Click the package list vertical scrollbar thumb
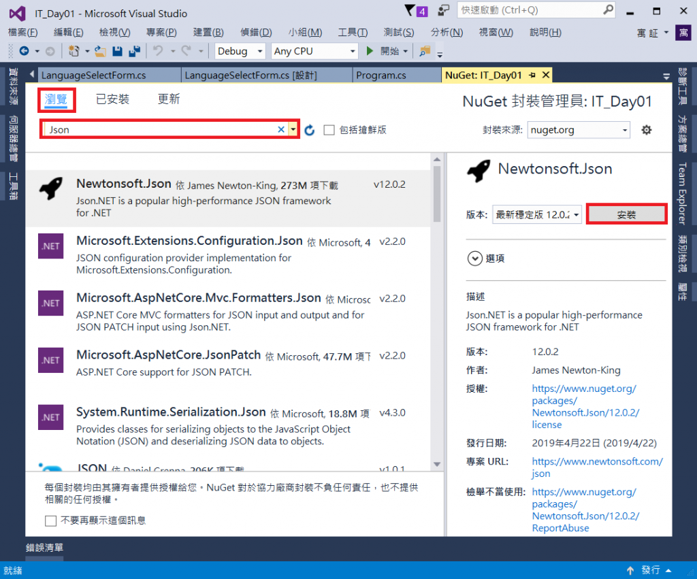The image size is (697, 579). (437, 194)
